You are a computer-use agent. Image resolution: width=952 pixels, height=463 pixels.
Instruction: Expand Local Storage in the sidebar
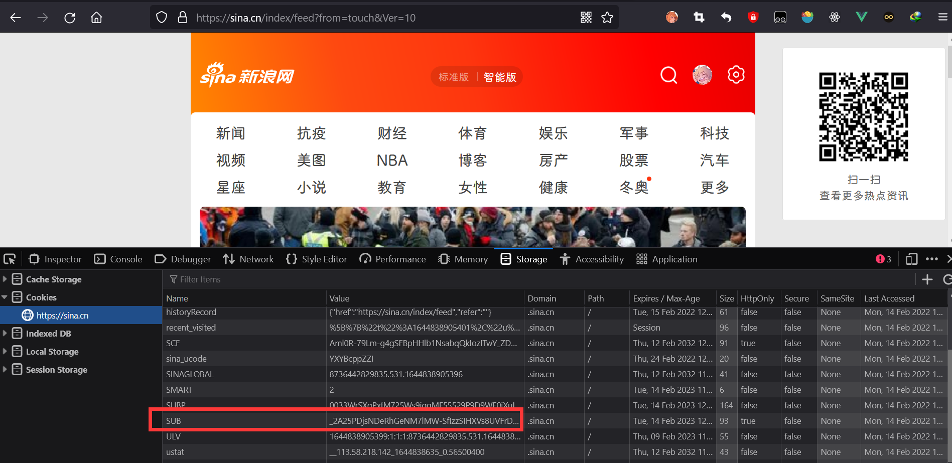[x=6, y=351]
